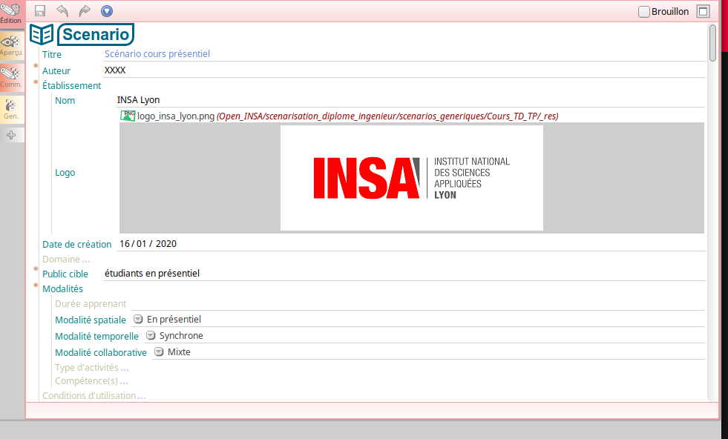This screenshot has height=439, width=728.
Task: Select the value Mixte
Action: pos(179,351)
